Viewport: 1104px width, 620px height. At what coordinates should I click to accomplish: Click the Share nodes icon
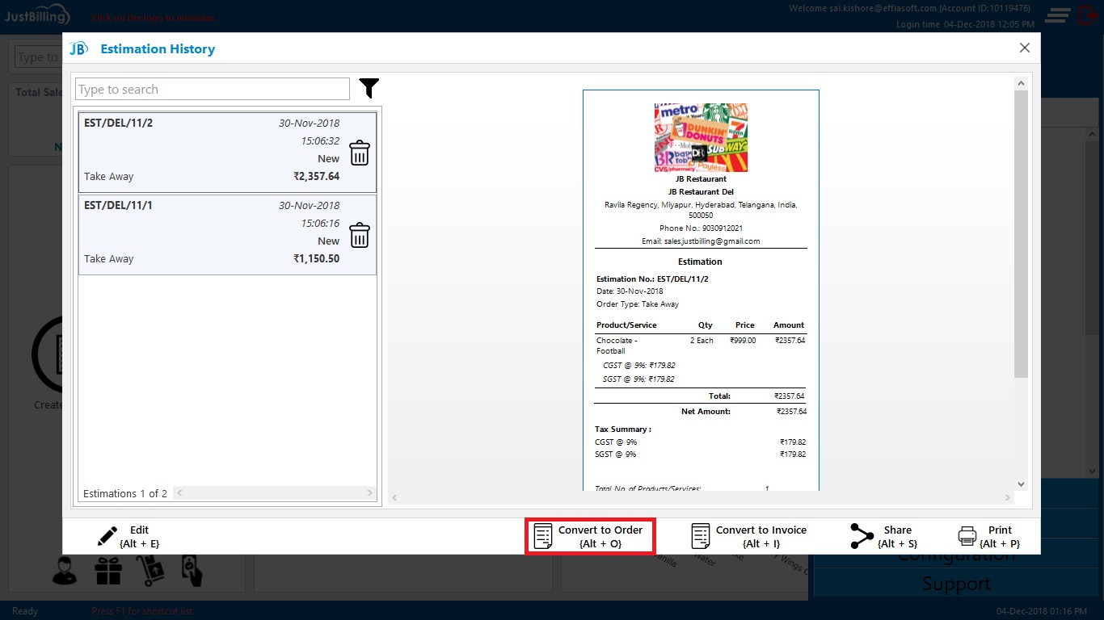pyautogui.click(x=862, y=536)
